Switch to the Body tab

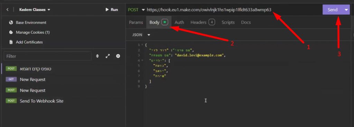pos(159,22)
